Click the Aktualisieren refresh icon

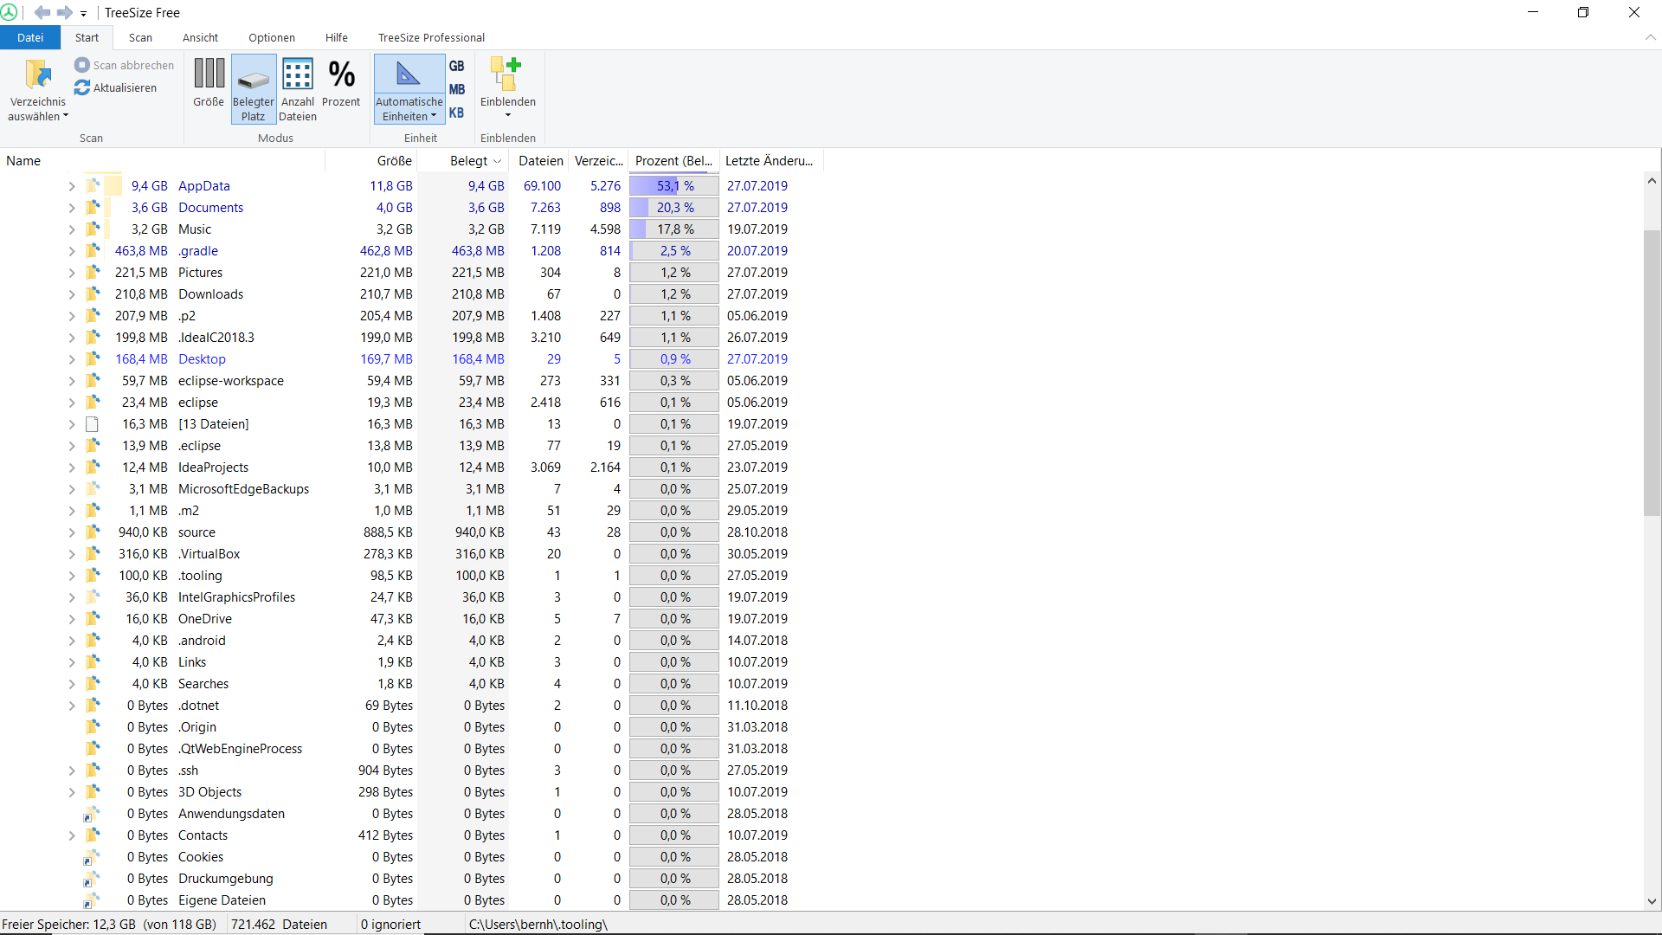(x=82, y=87)
